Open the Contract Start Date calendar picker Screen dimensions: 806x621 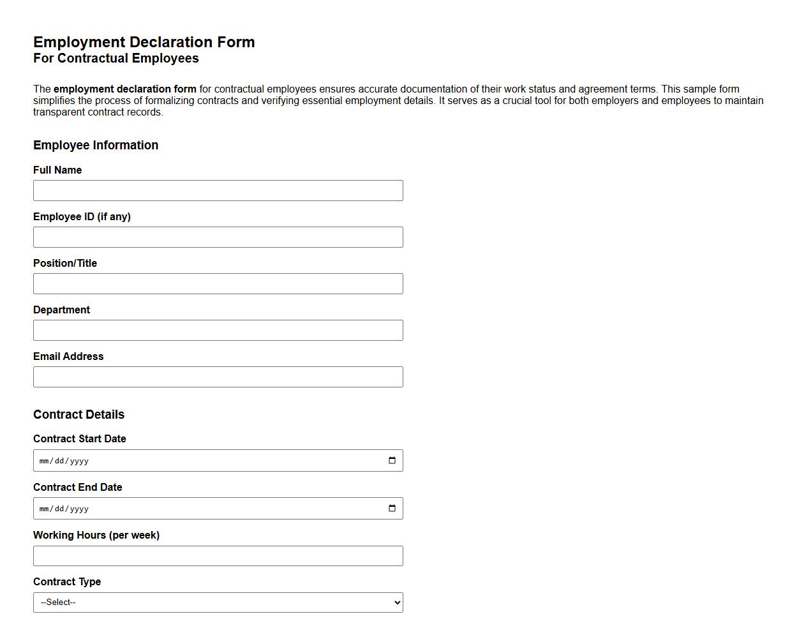[x=392, y=460]
